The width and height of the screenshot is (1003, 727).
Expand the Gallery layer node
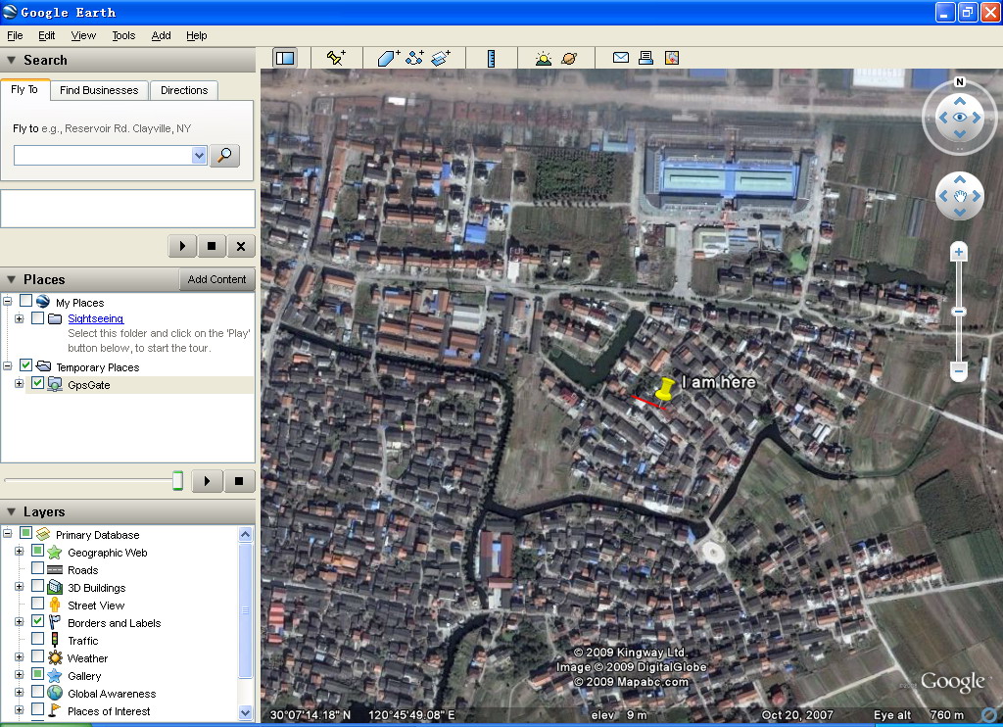coord(20,674)
